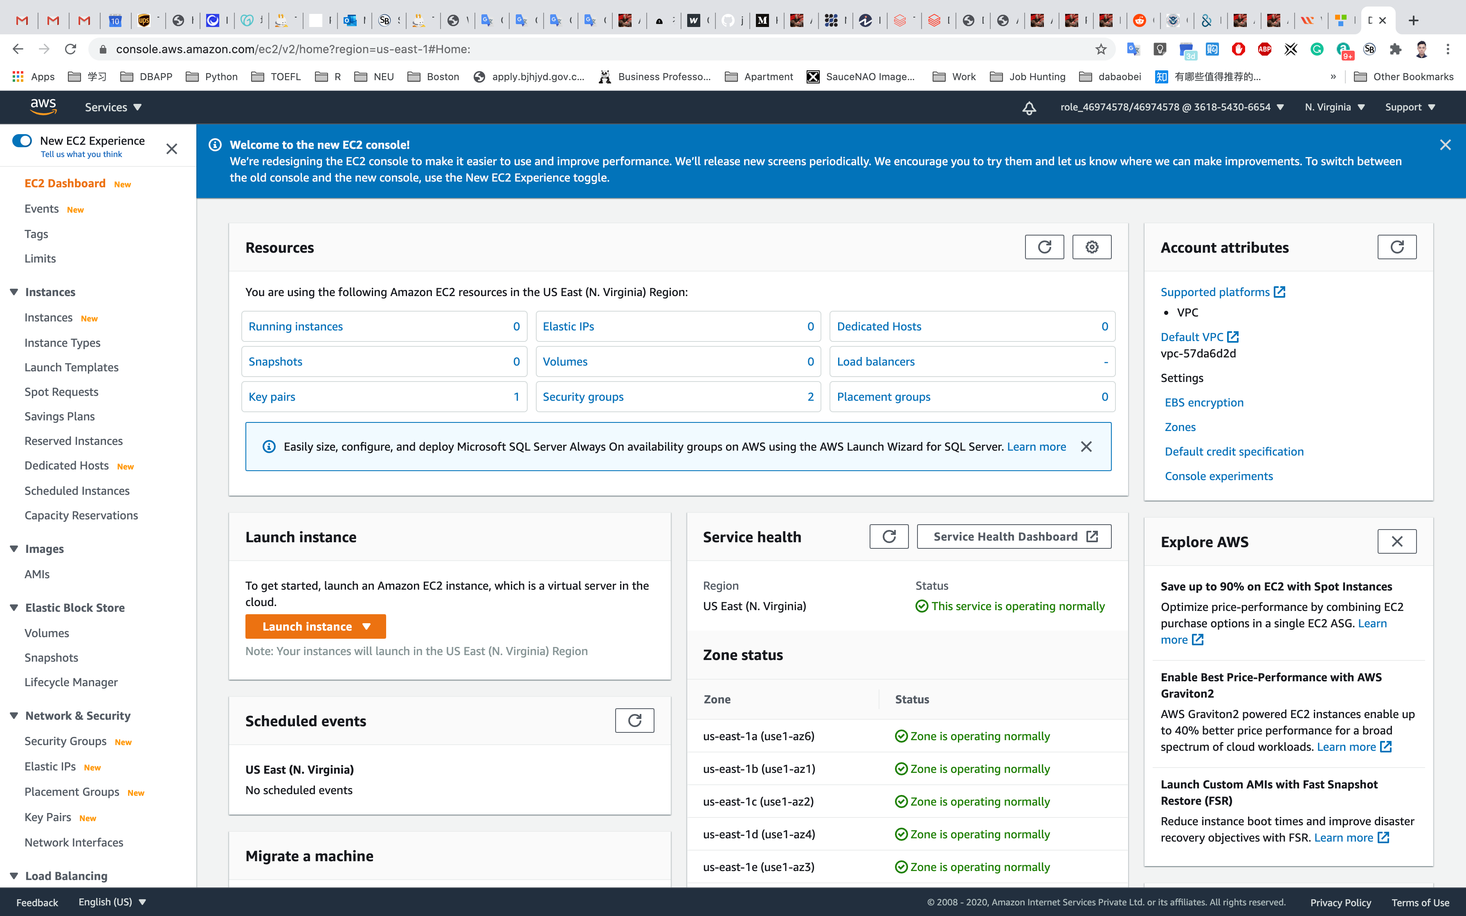Toggle the New EC2 Experience switch
The image size is (1466, 916).
point(22,141)
